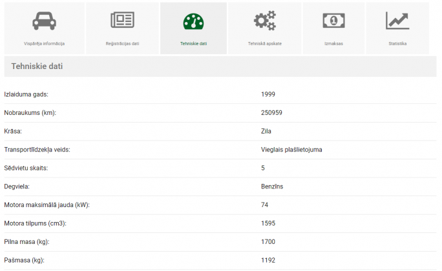Select the Tehniskie dati tab label
The image size is (442, 271).
pyautogui.click(x=193, y=44)
